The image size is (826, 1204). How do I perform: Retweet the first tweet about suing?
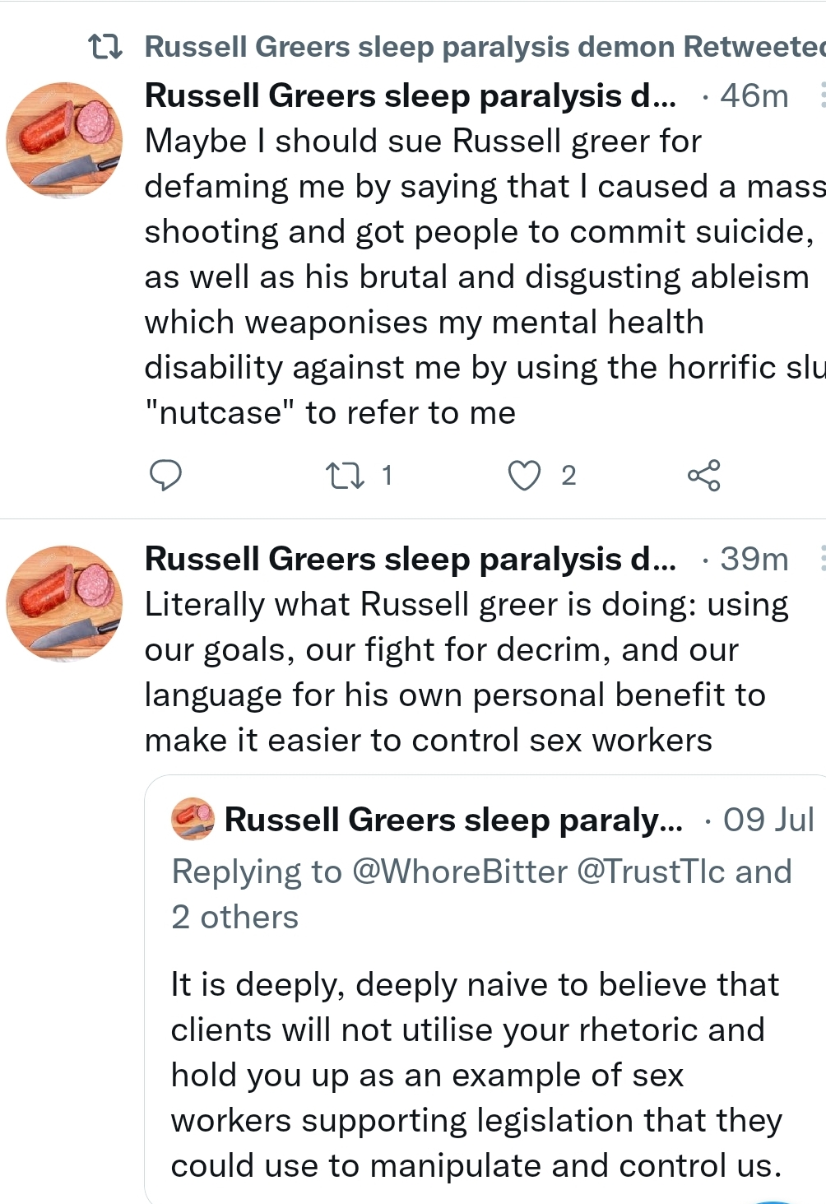point(346,476)
